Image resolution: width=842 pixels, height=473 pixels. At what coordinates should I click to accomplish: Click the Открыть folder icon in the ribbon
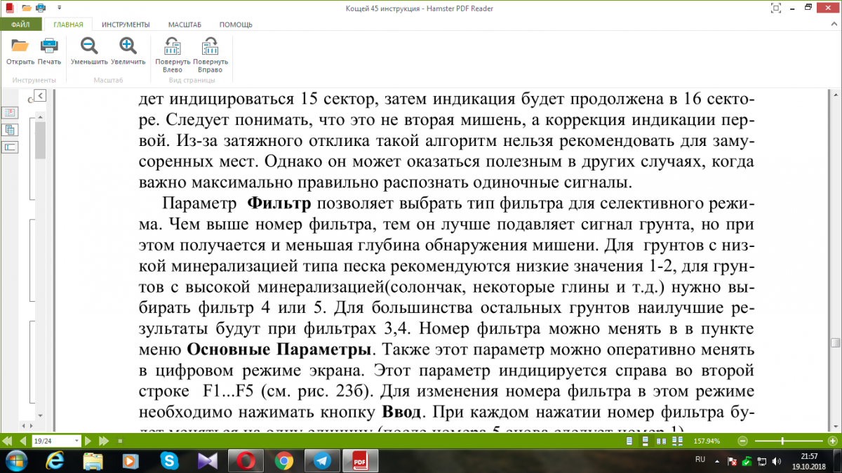20,46
